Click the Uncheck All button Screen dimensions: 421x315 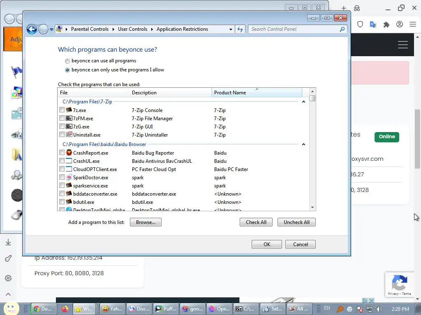point(296,222)
